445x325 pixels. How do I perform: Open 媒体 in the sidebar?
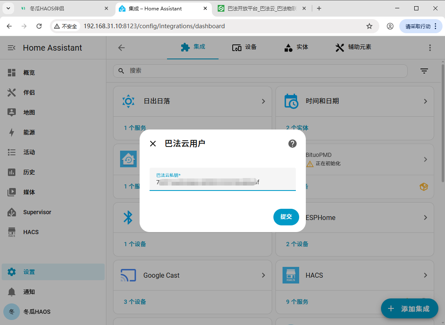pos(53,192)
